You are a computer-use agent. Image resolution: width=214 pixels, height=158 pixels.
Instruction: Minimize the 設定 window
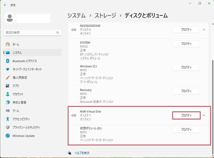[x=190, y=3]
